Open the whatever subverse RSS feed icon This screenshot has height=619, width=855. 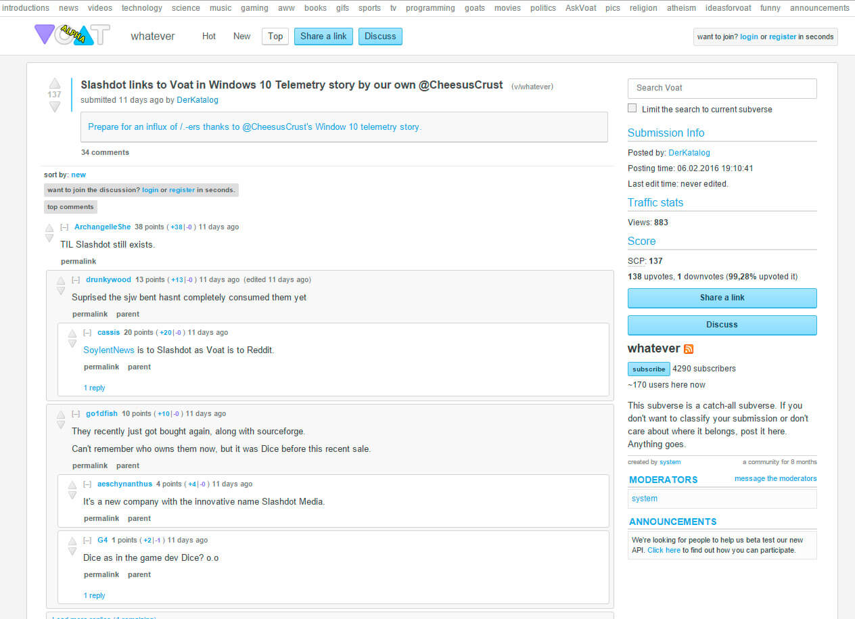[x=689, y=349]
